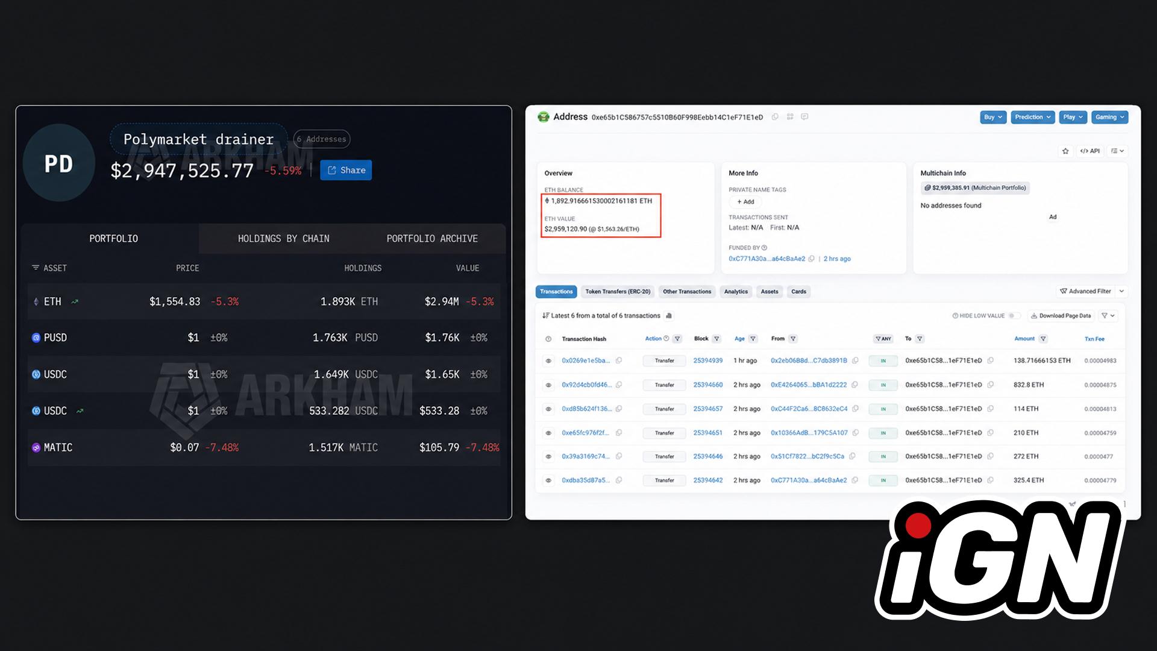Viewport: 1157px width, 651px height.
Task: Copy the To address in the 138.71666153 ETH row
Action: [991, 360]
